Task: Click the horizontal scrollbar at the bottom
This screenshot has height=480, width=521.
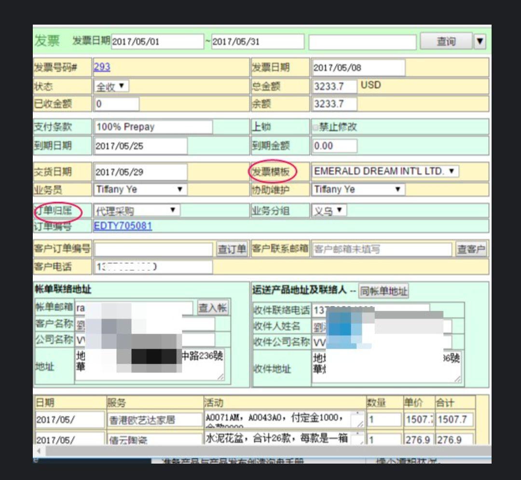Action: (193, 450)
